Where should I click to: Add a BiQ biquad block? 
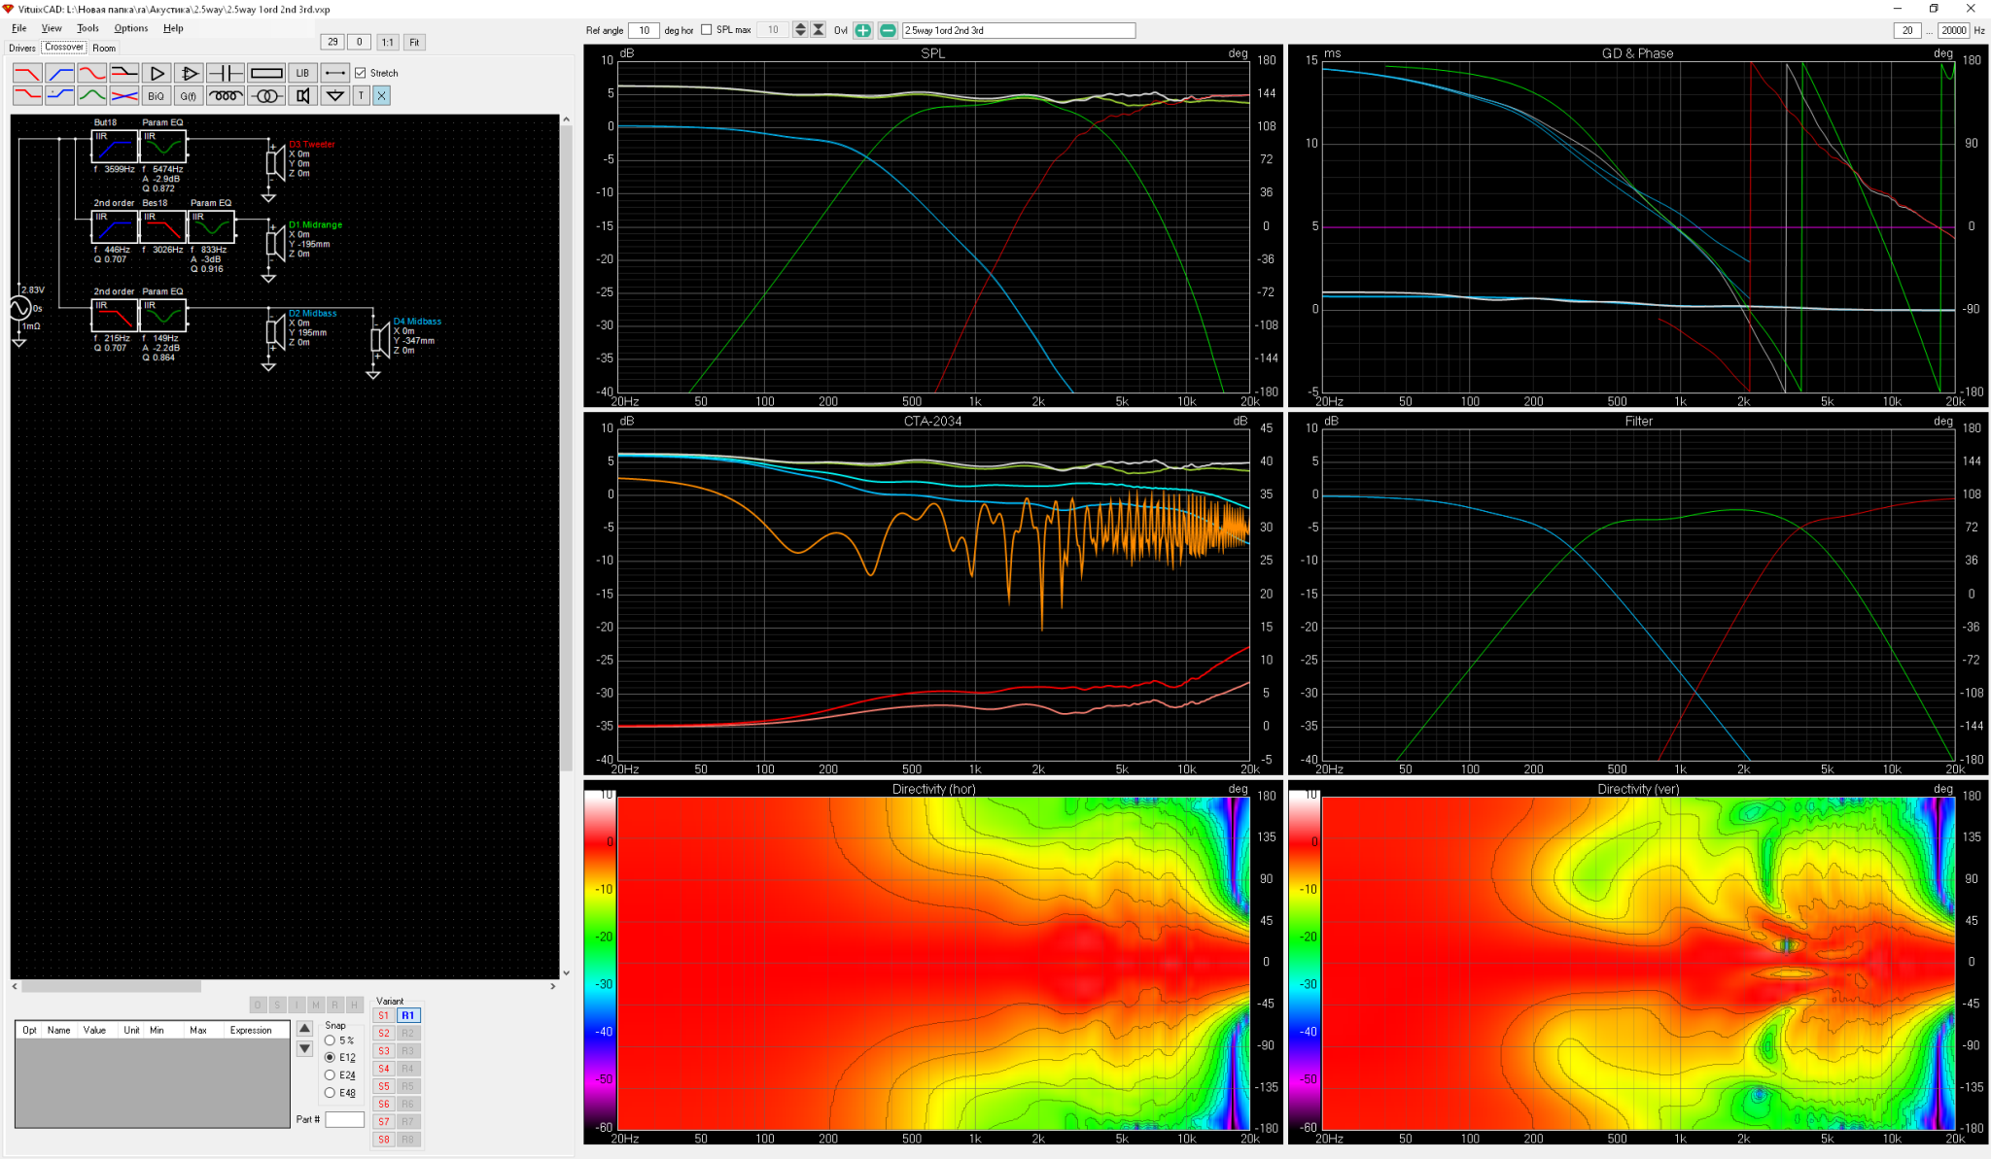click(157, 95)
